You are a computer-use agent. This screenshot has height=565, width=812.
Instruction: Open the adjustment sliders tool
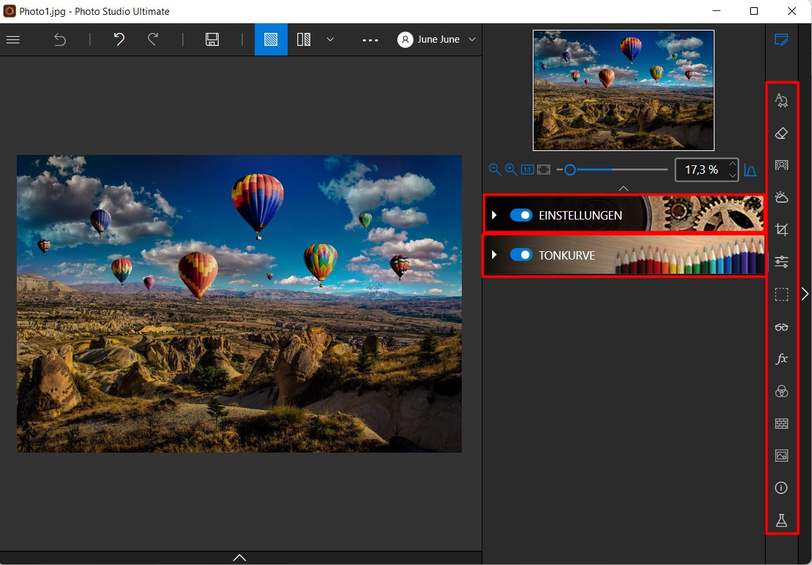pos(781,262)
